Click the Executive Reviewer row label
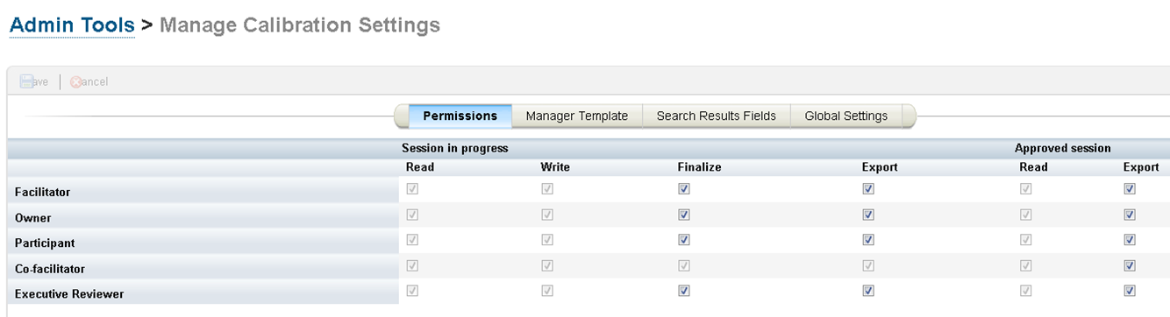Viewport: 1170px width, 317px height. click(x=69, y=294)
